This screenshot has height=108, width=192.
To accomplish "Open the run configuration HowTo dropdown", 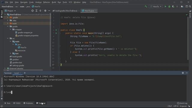I will pos(156,7).
